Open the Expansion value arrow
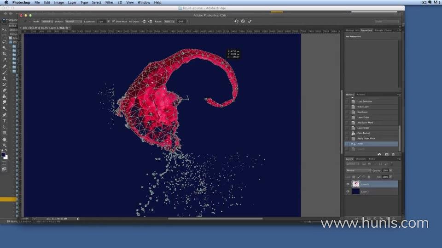The width and height of the screenshot is (442, 248). pyautogui.click(x=109, y=22)
